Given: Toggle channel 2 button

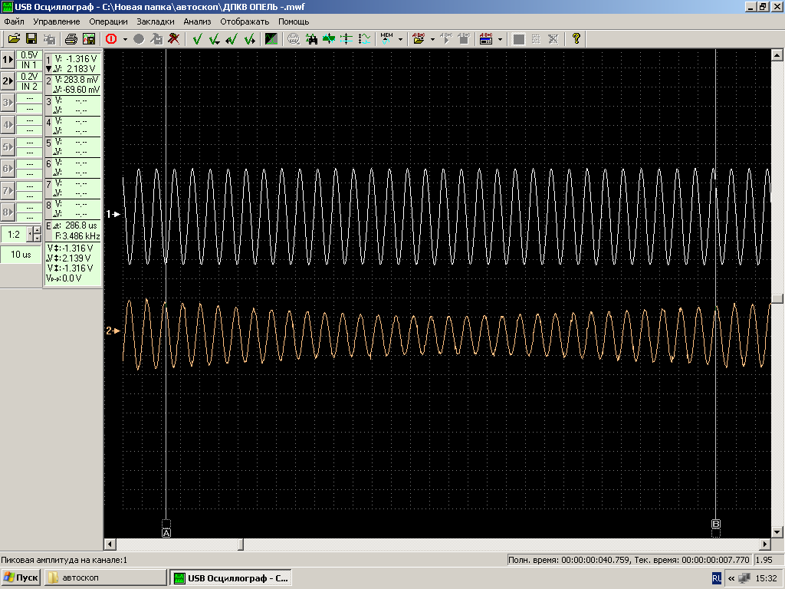Looking at the screenshot, I should pyautogui.click(x=8, y=81).
